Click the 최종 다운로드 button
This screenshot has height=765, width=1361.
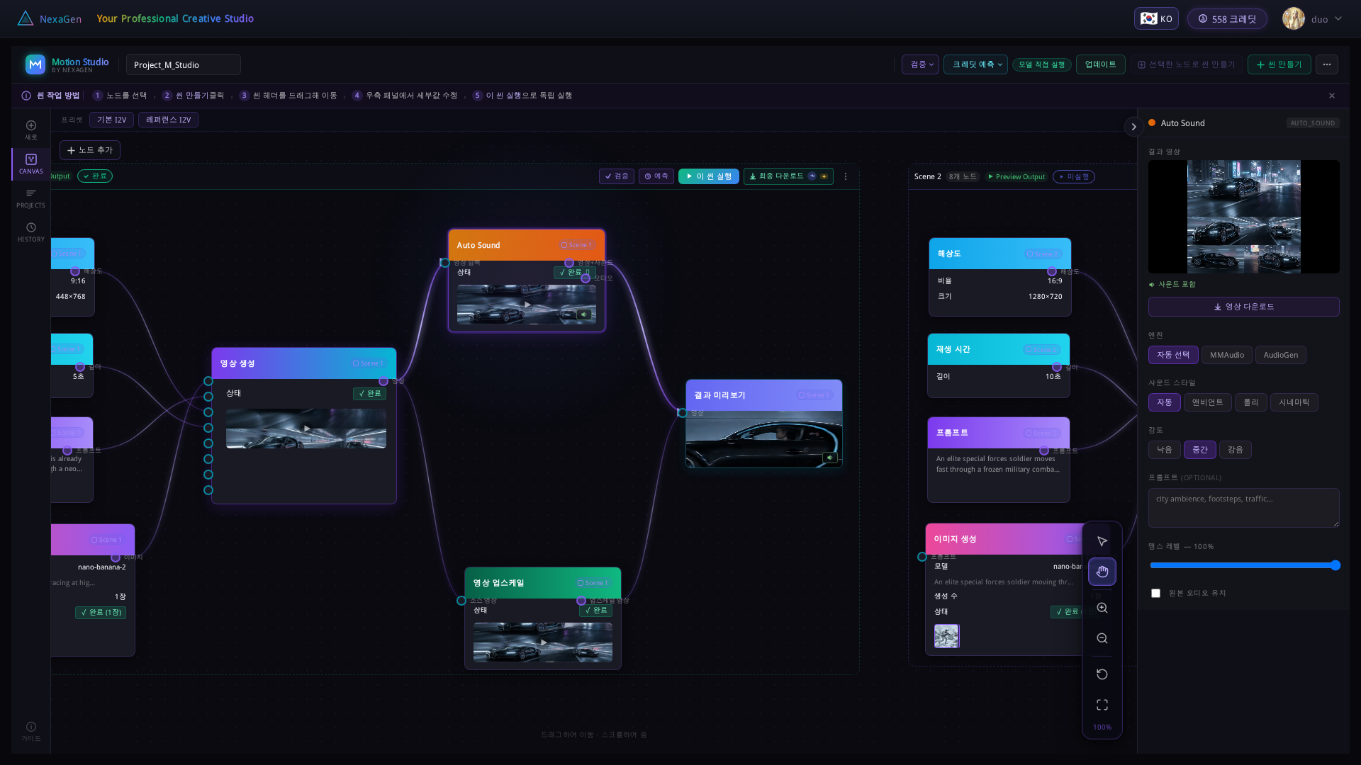pyautogui.click(x=788, y=176)
